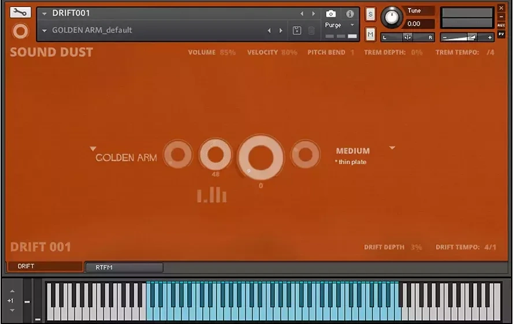Click the ring knob labeled 48
Screen dimensions: 513x324
[x=215, y=154]
